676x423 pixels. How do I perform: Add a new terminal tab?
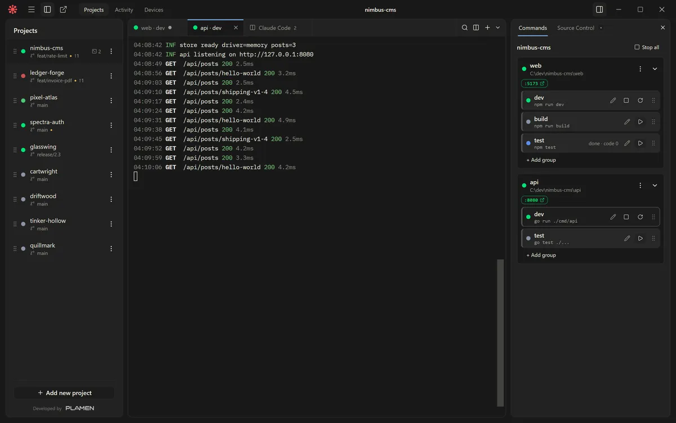(x=487, y=28)
